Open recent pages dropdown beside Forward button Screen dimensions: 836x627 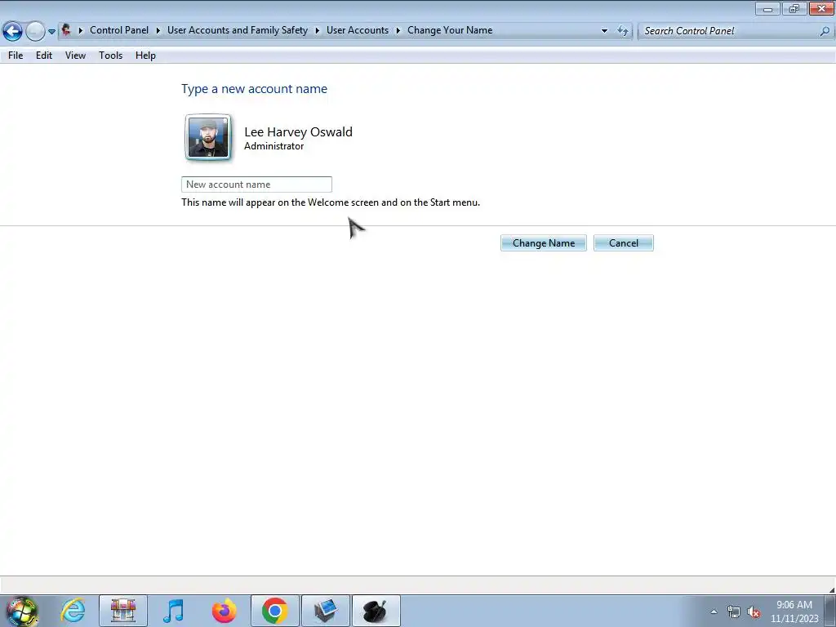(51, 32)
